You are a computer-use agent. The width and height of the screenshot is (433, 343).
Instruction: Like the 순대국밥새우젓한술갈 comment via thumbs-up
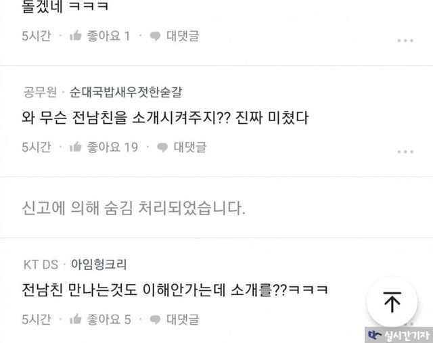coord(75,147)
